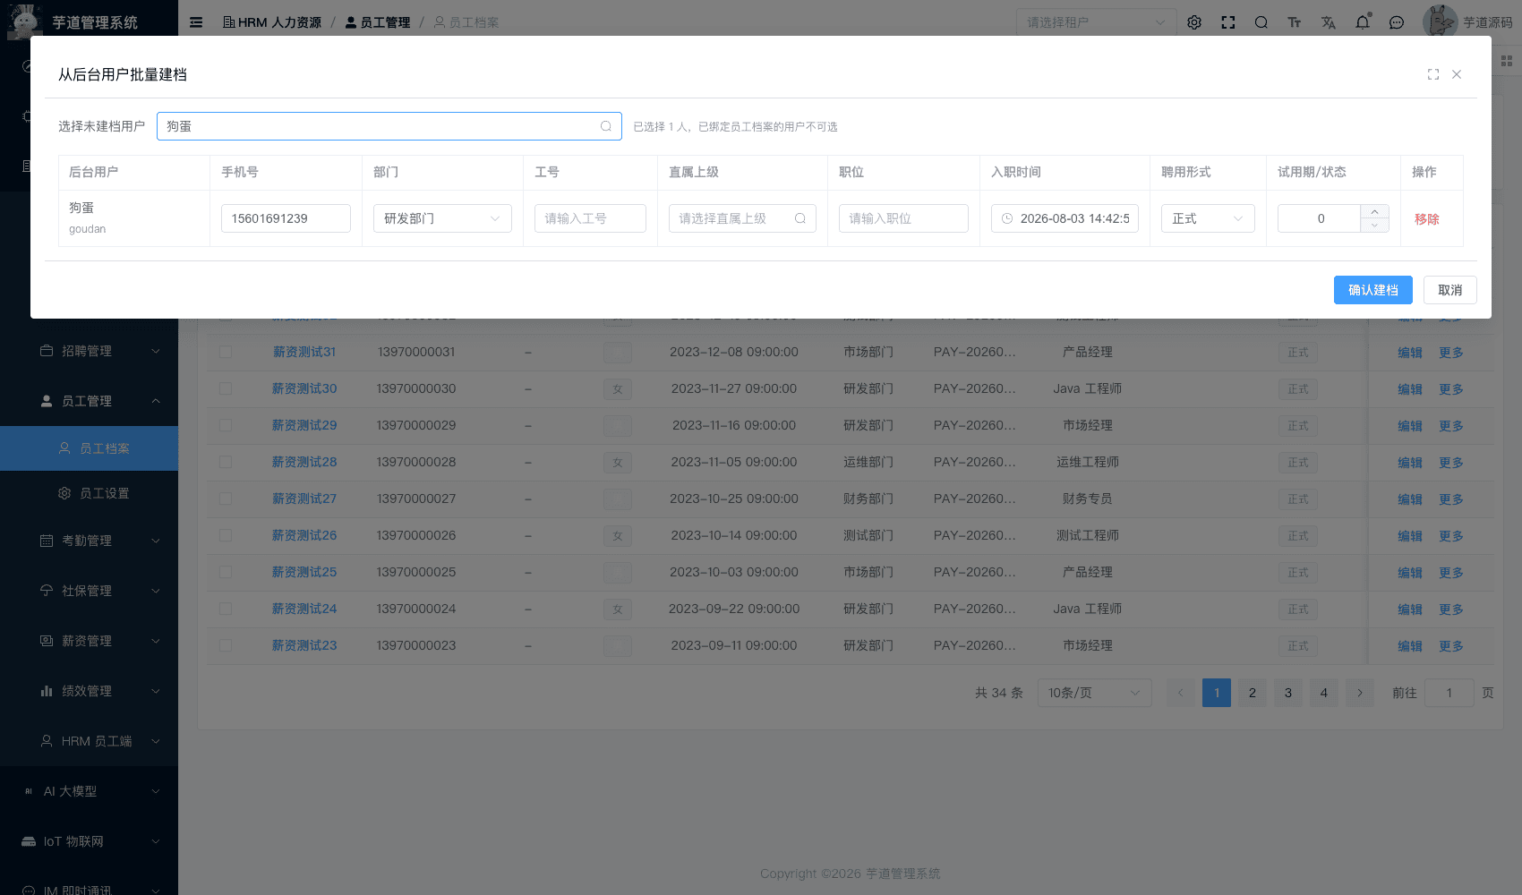
Task: Expand HRM 员工端 sidebar menu
Action: (90, 741)
